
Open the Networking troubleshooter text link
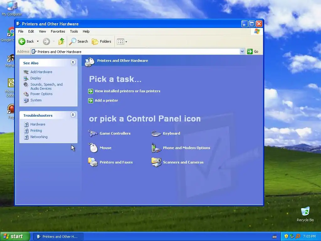(x=39, y=137)
